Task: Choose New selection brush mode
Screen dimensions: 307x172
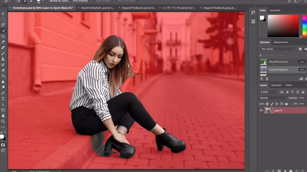Action: 18,1
